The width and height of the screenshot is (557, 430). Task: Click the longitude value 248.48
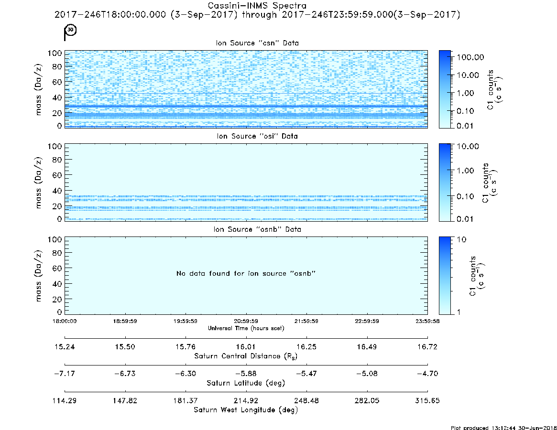point(306,400)
